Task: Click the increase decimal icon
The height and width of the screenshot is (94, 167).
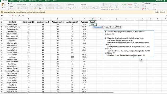Action: (94, 8)
